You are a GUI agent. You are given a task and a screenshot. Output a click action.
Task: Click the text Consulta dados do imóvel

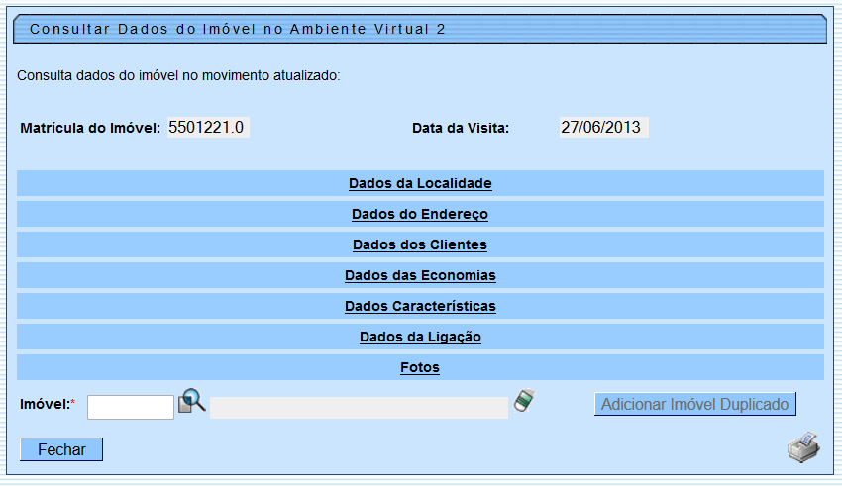click(x=178, y=75)
